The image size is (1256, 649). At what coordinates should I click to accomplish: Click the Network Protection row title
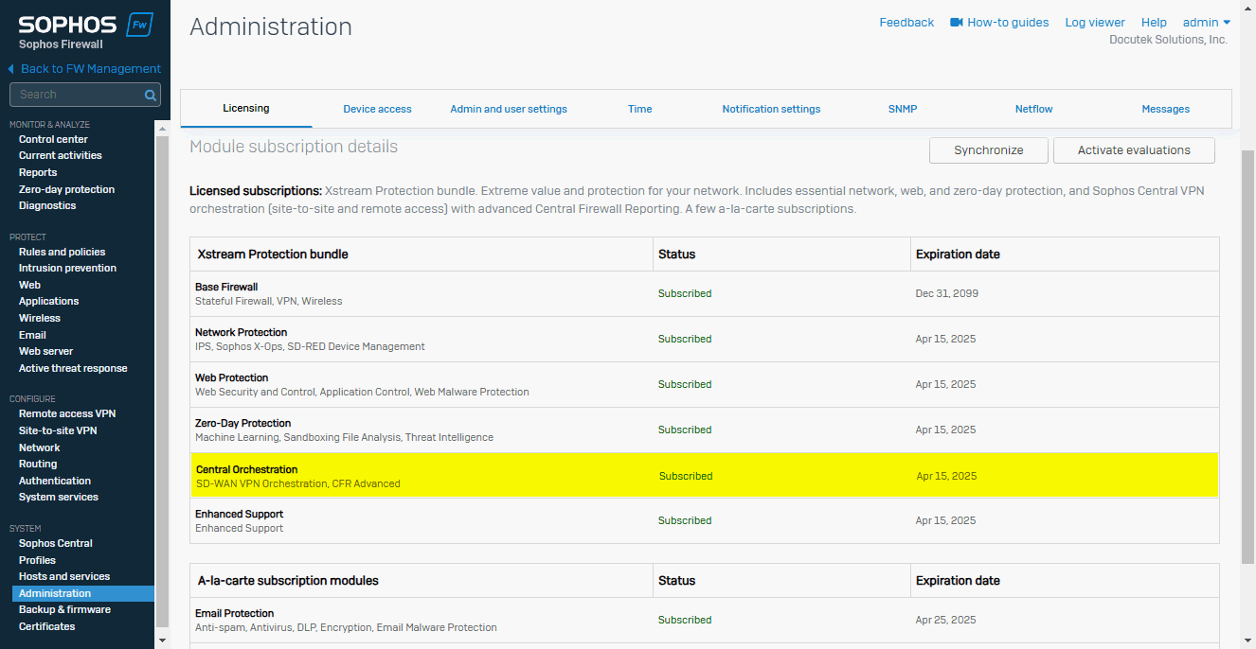tap(242, 332)
